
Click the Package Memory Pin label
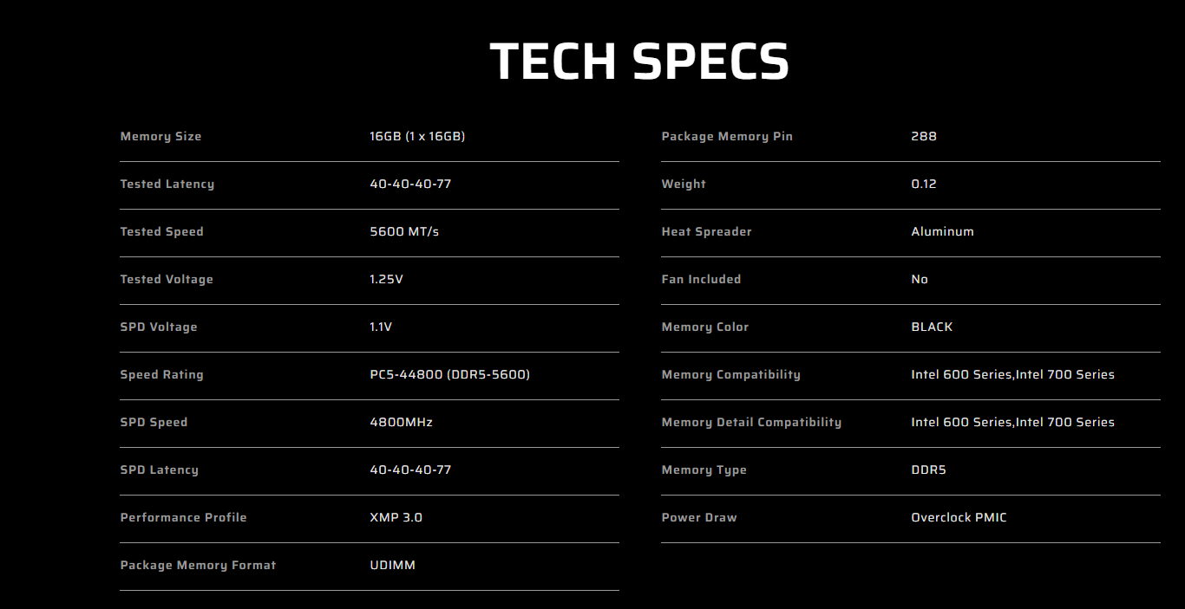click(727, 136)
